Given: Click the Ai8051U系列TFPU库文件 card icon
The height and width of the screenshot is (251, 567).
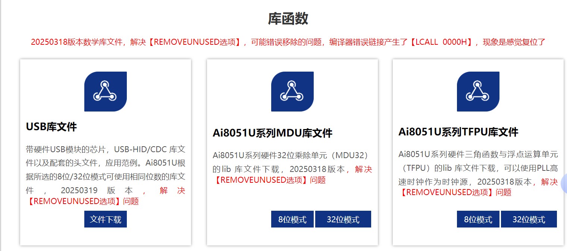Looking at the screenshot, I should 478,91.
